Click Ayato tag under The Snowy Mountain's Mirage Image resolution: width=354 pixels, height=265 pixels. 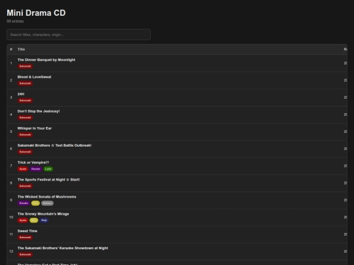[x=23, y=221]
